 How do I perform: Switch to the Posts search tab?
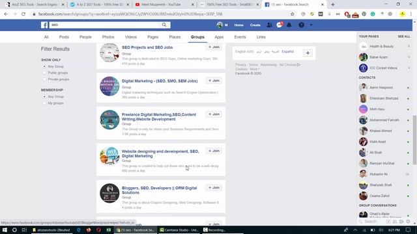[64, 37]
